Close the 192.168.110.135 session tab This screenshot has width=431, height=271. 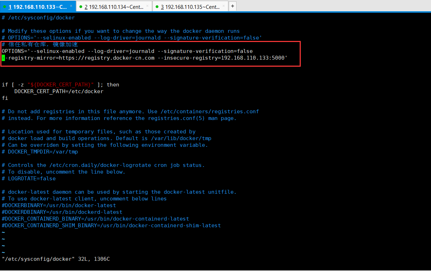point(224,6)
